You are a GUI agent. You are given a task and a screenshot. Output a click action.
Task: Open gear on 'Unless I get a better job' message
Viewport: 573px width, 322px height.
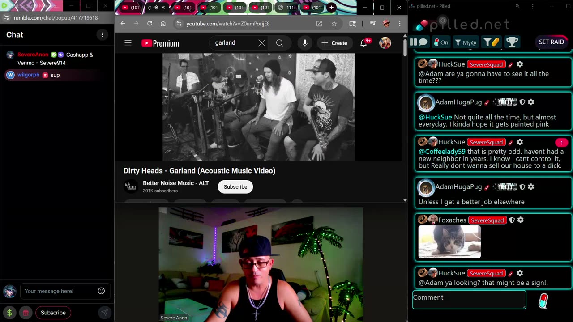tap(531, 187)
